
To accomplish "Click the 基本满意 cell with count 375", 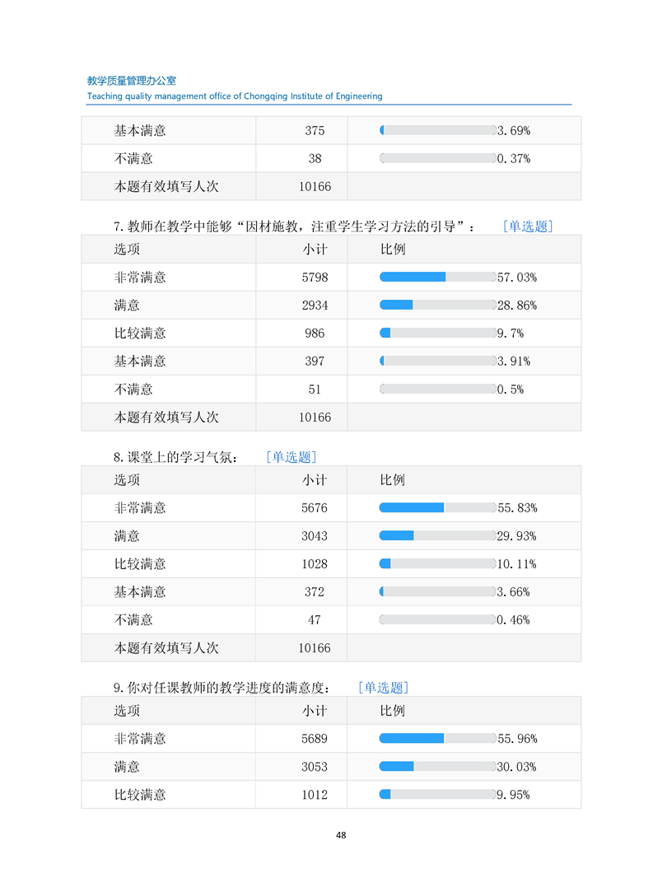I will 140,131.
